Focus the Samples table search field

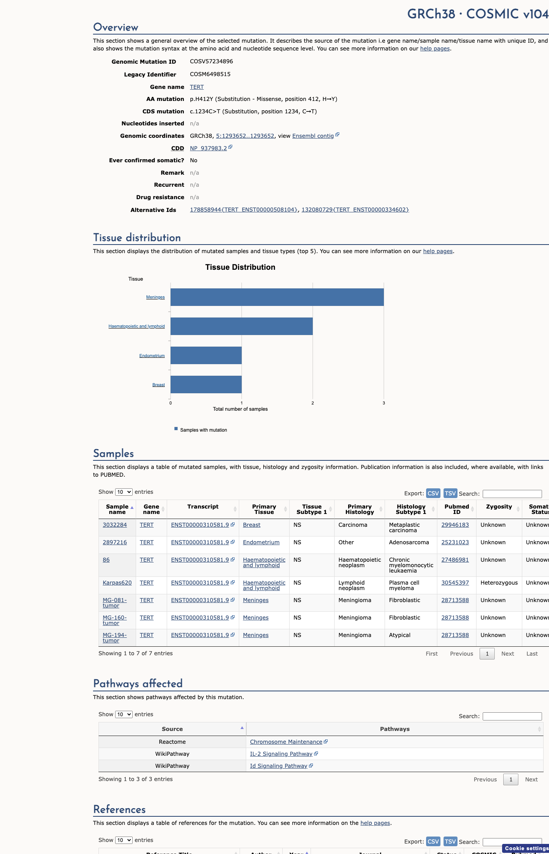(x=512, y=494)
